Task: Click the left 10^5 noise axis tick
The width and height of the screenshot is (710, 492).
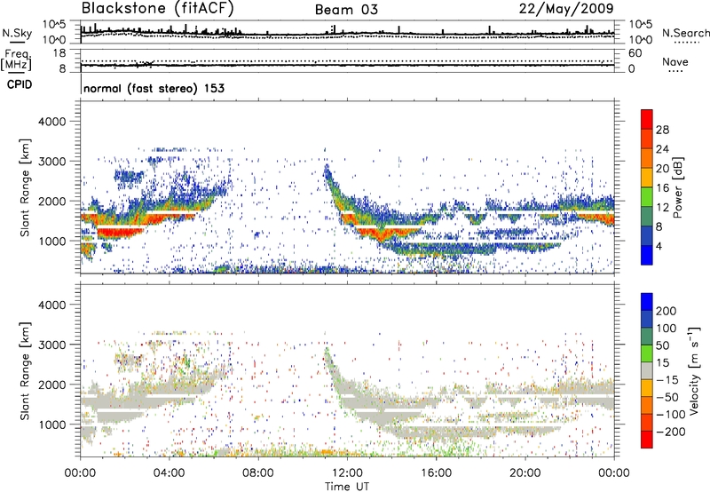Action: point(54,25)
